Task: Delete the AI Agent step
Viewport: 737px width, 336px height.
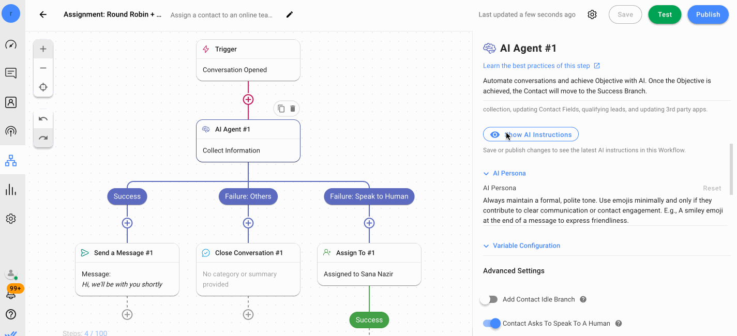Action: (292, 109)
